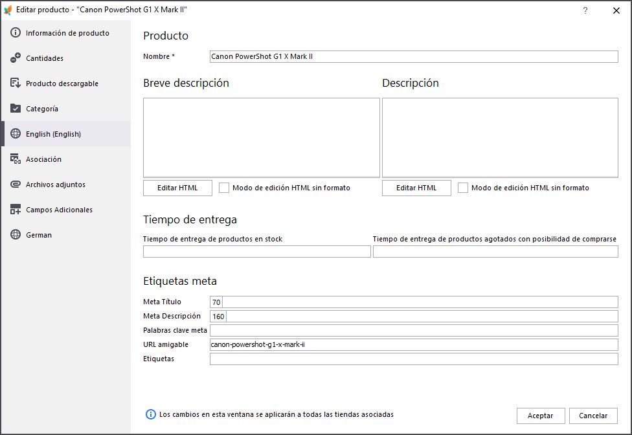Click the Nombre input field
The height and width of the screenshot is (435, 632).
point(414,56)
